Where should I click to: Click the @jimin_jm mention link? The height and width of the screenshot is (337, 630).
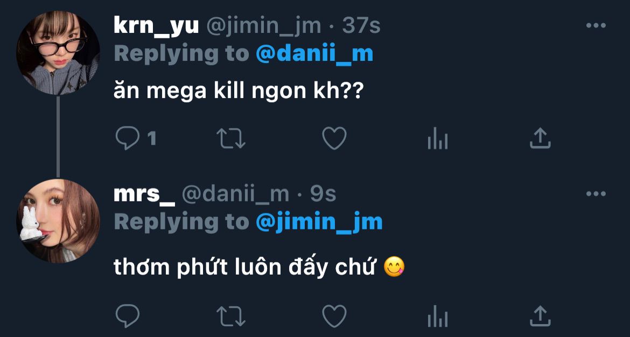pyautogui.click(x=319, y=222)
